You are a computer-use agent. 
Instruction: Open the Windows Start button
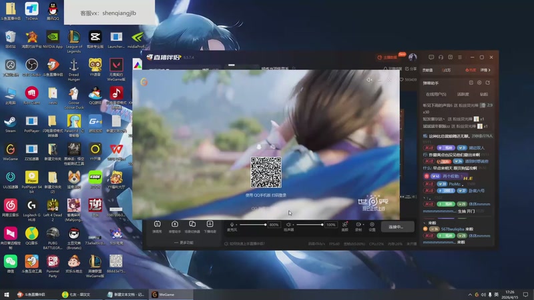pos(7,295)
